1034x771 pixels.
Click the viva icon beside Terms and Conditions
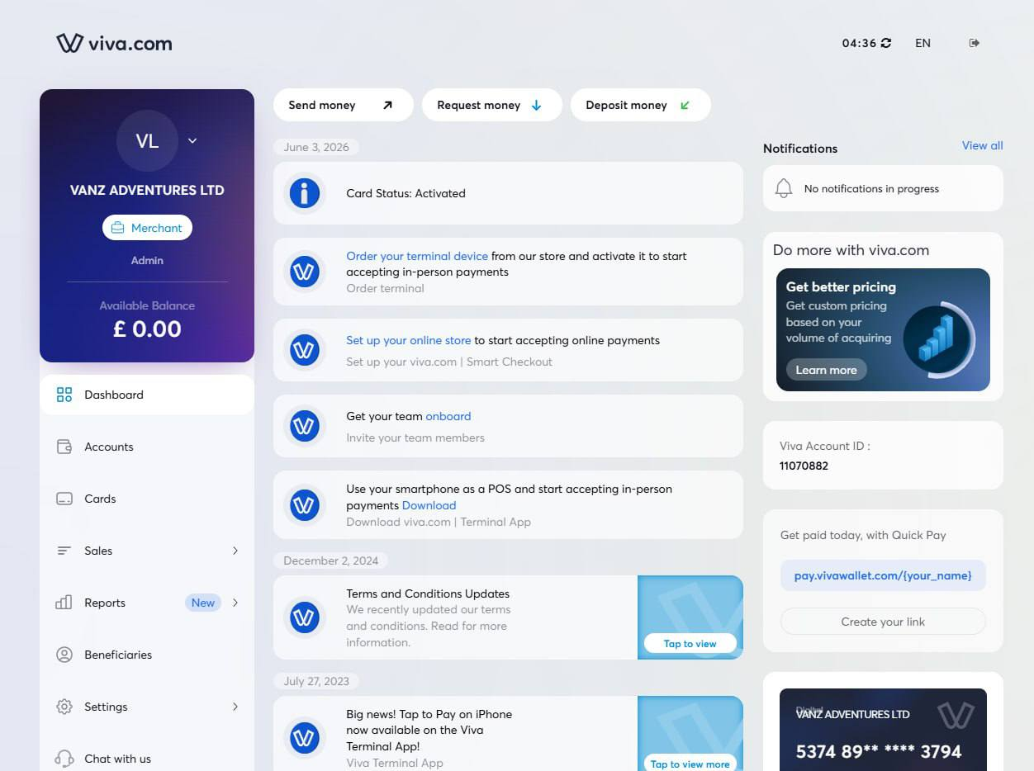pyautogui.click(x=304, y=617)
